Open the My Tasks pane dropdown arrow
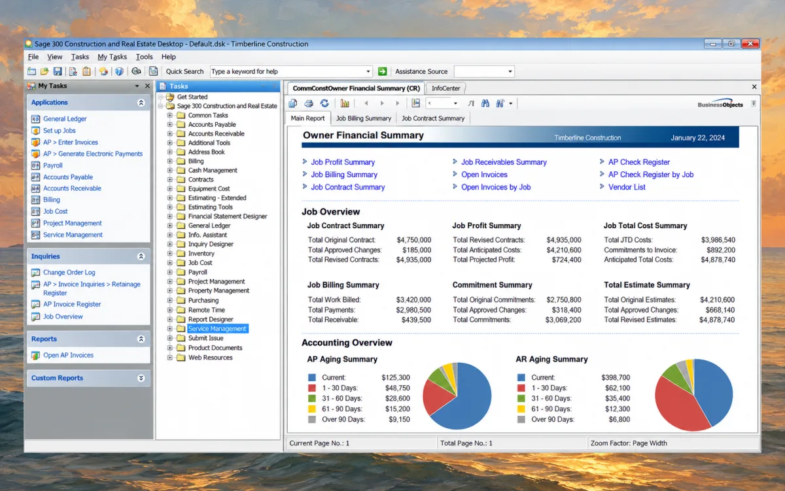This screenshot has width=785, height=491. pos(137,86)
